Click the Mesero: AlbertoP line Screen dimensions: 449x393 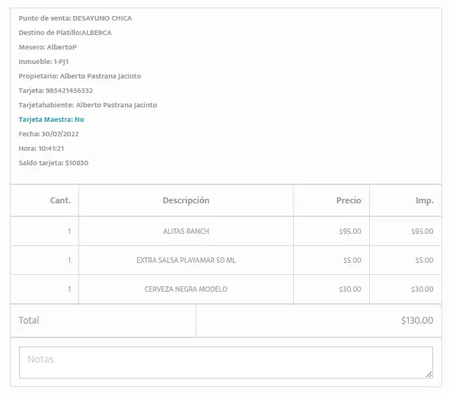[47, 47]
